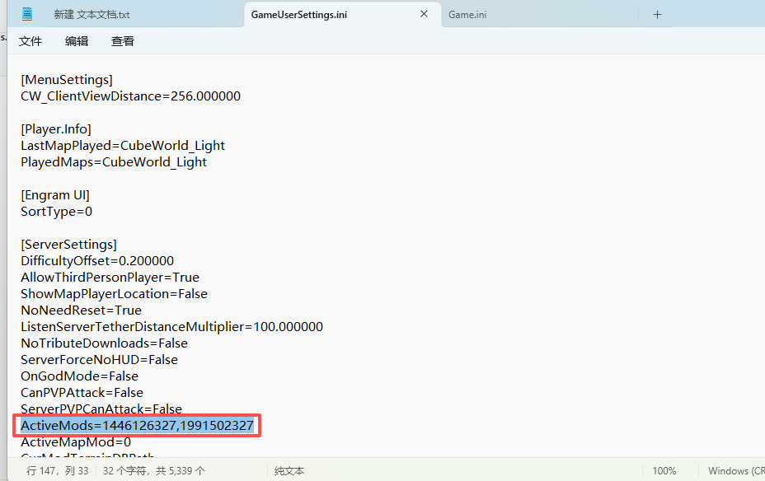
Task: Click the character count in status bar
Action: pyautogui.click(x=154, y=471)
